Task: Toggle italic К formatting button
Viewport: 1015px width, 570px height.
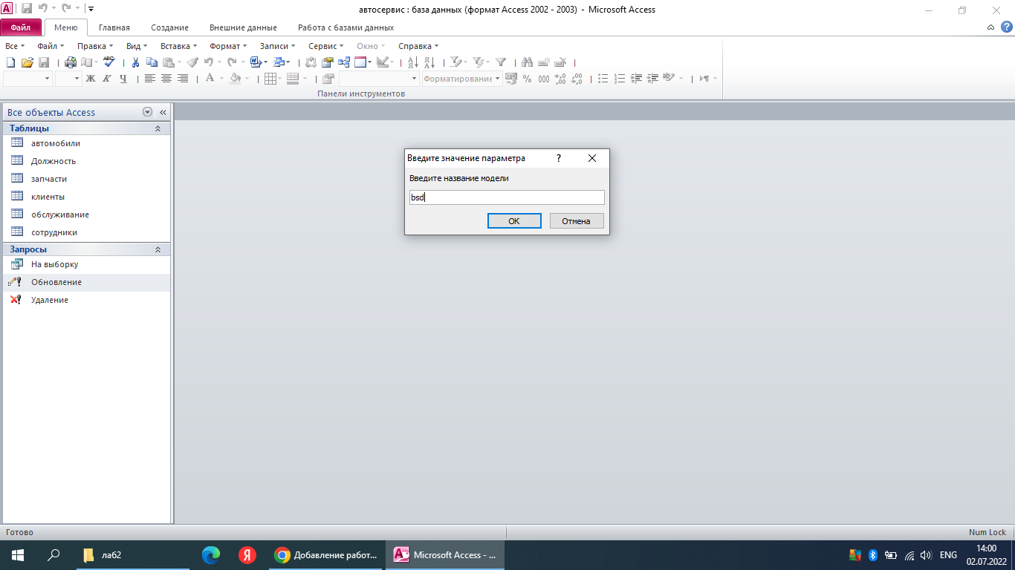Action: [x=107, y=79]
